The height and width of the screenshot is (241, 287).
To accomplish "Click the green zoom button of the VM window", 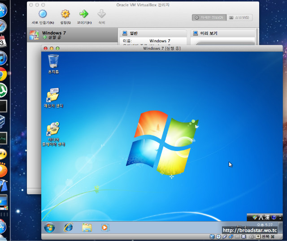I will pos(58,49).
